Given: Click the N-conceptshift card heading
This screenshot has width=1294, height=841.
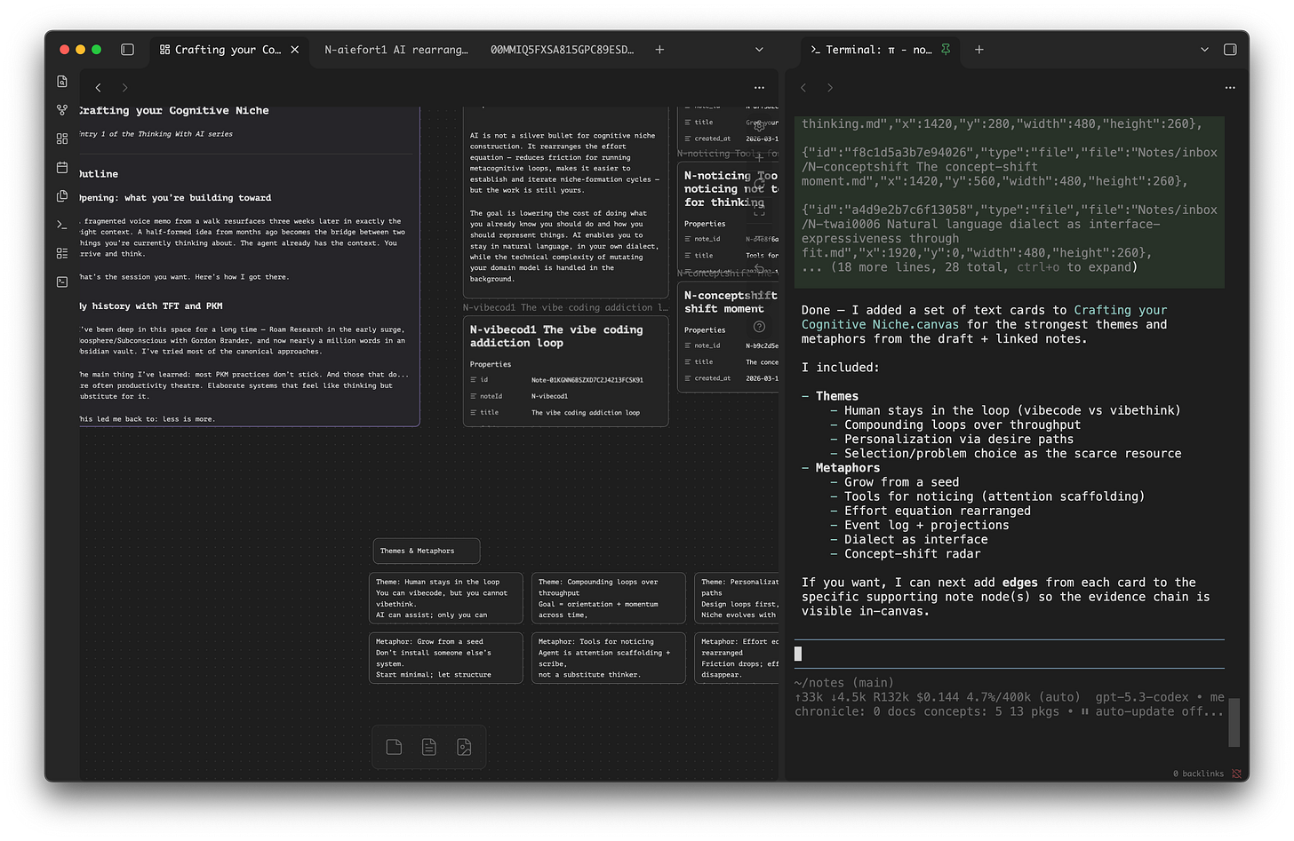Looking at the screenshot, I should (731, 302).
